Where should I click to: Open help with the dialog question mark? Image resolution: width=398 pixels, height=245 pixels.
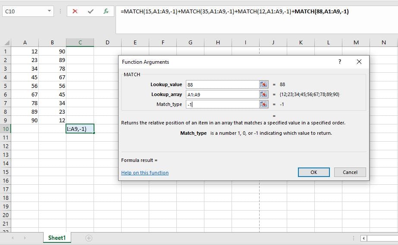coord(340,62)
